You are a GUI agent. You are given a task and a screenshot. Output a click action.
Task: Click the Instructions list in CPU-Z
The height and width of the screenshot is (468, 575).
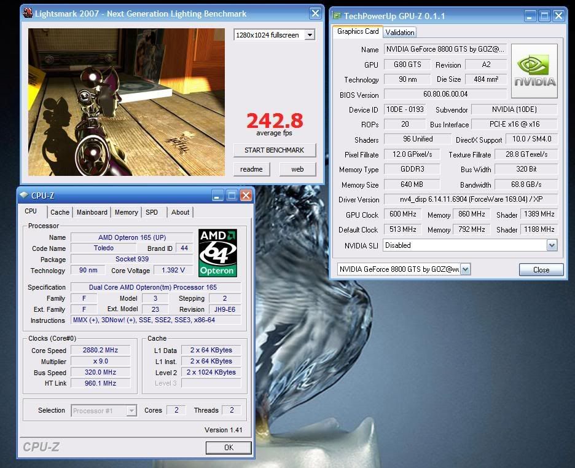(156, 320)
